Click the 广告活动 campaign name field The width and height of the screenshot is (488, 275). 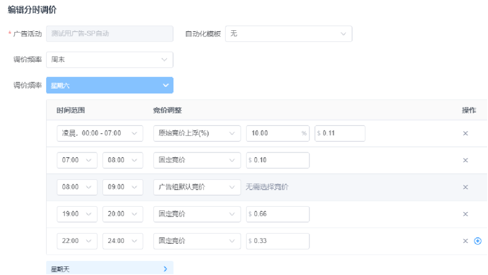[109, 33]
